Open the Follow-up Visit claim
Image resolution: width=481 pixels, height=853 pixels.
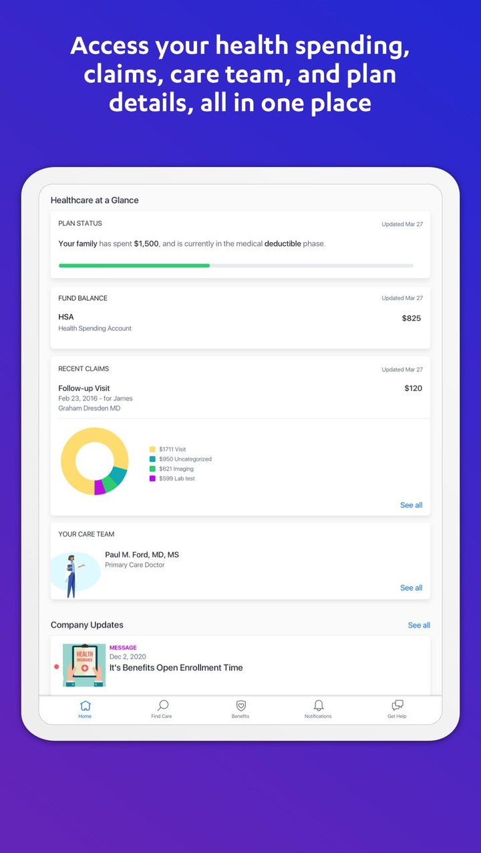240,397
